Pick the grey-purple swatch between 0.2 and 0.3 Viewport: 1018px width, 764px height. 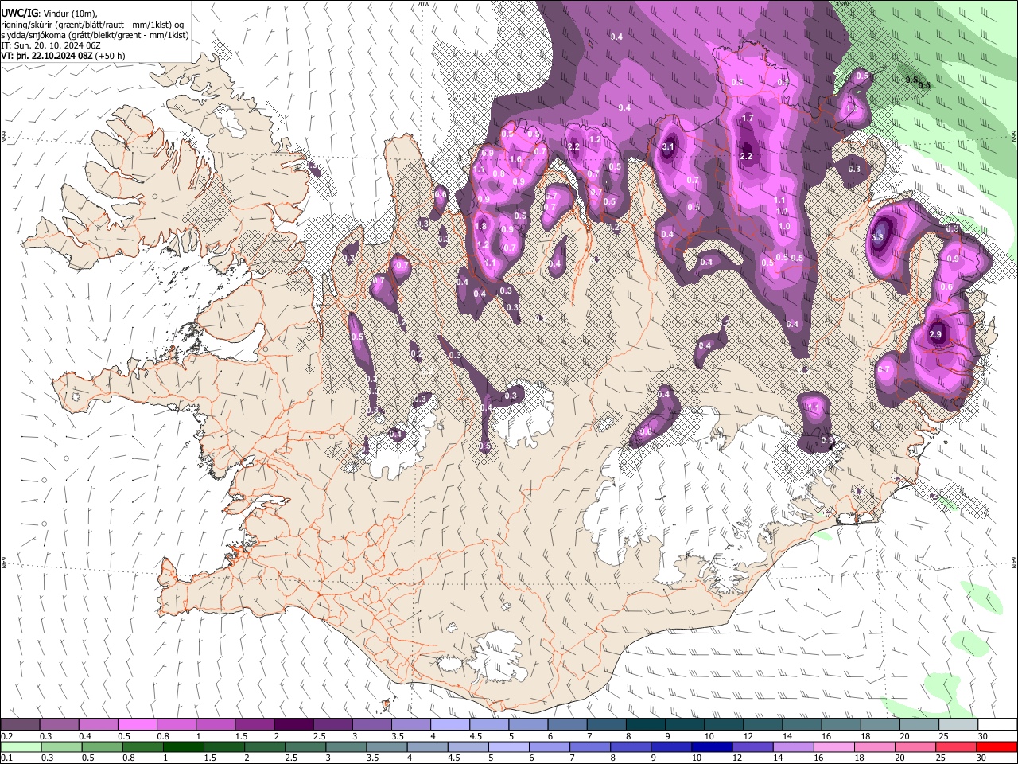coord(20,725)
